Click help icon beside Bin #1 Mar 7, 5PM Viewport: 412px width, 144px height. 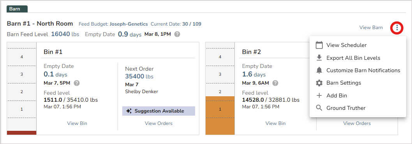tap(77, 83)
